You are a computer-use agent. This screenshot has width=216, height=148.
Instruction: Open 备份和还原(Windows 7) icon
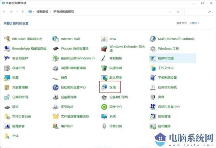pyautogui.click(x=56, y=58)
